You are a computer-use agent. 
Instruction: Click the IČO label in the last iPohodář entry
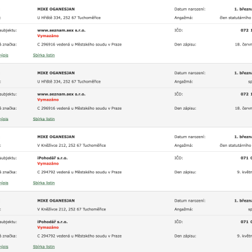click(178, 222)
